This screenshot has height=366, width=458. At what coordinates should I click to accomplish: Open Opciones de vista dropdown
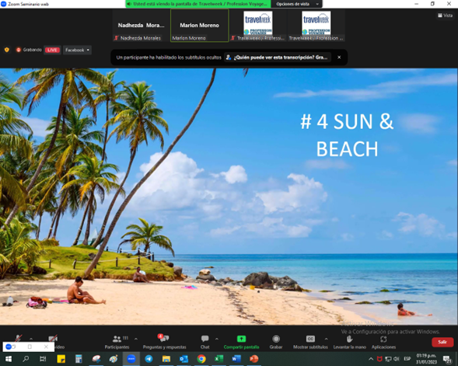point(297,4)
